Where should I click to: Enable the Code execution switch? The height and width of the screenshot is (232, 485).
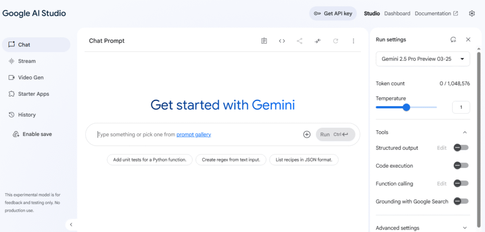pyautogui.click(x=461, y=166)
